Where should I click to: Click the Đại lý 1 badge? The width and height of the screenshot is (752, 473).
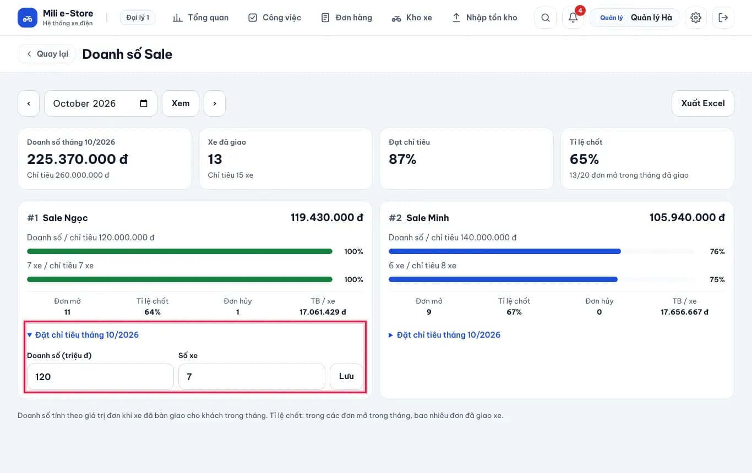[138, 18]
